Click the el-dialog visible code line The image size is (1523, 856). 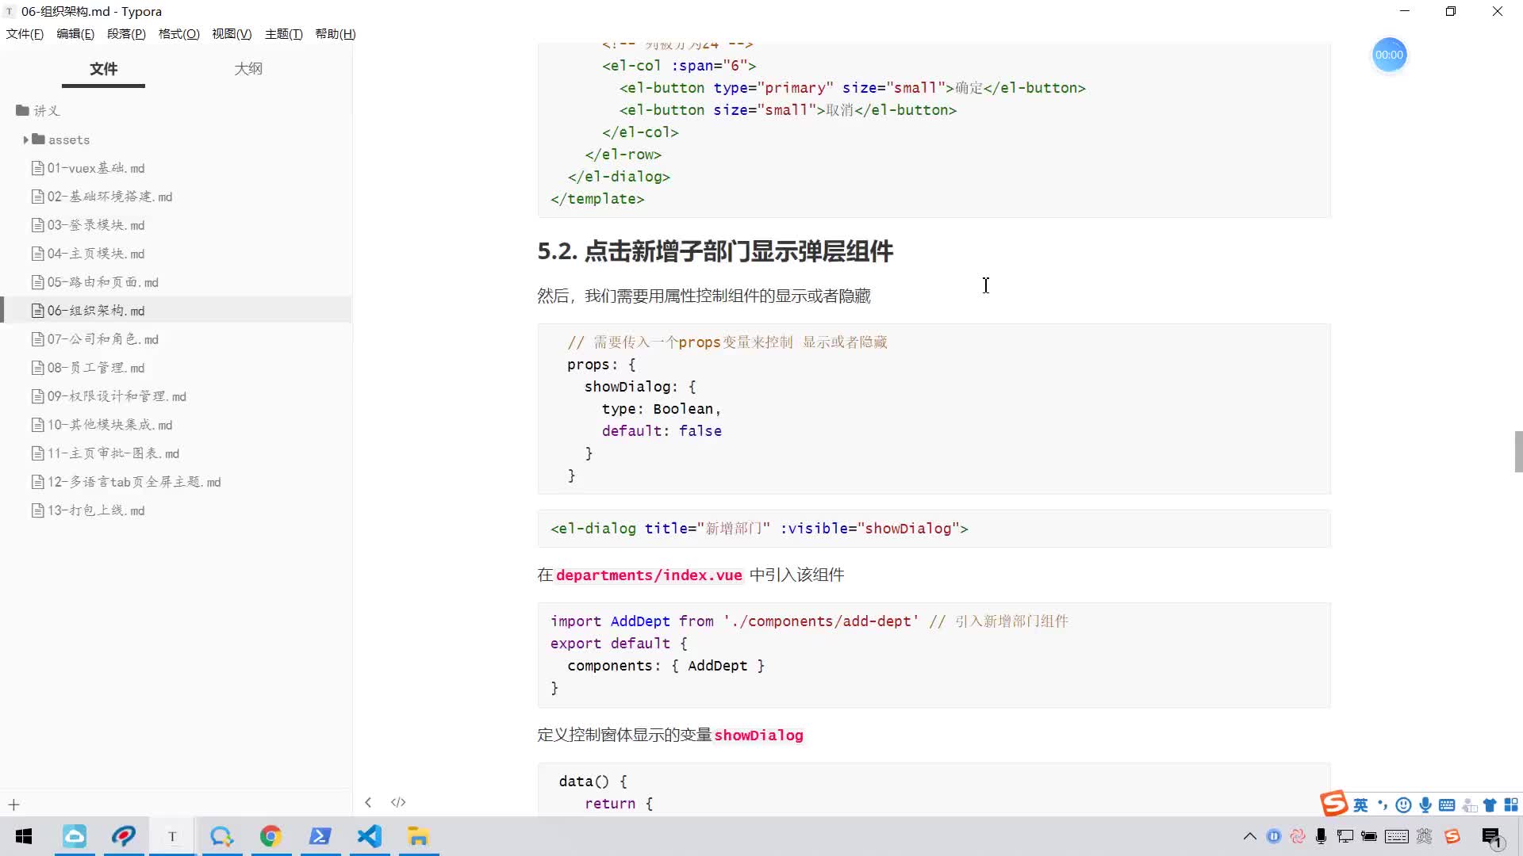click(759, 529)
